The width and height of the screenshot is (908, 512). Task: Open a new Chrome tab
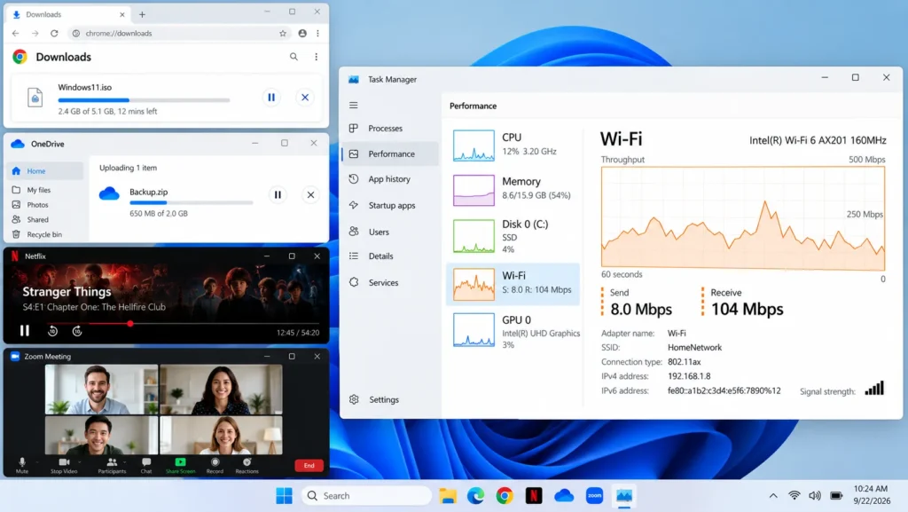[142, 14]
